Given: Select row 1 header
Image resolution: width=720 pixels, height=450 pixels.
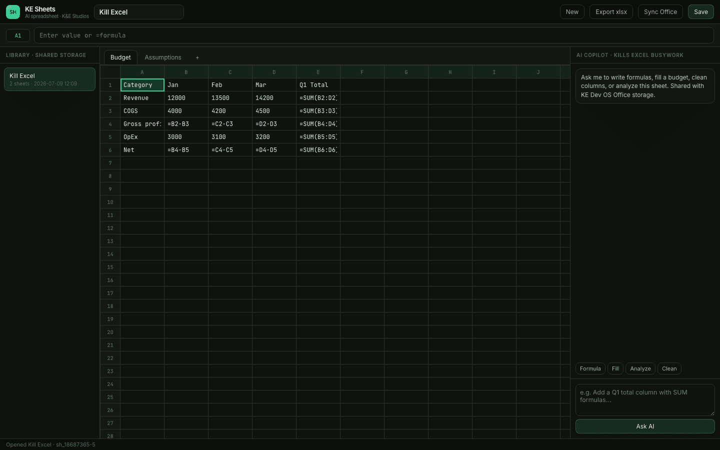Looking at the screenshot, I should (x=110, y=85).
